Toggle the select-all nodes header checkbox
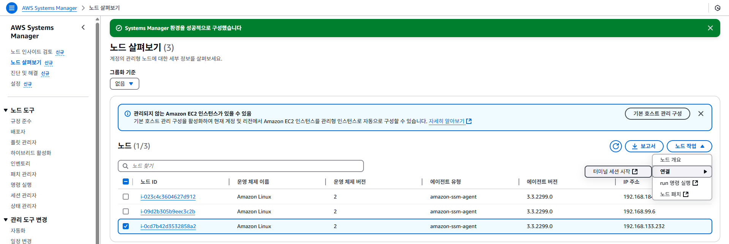 pos(126,181)
